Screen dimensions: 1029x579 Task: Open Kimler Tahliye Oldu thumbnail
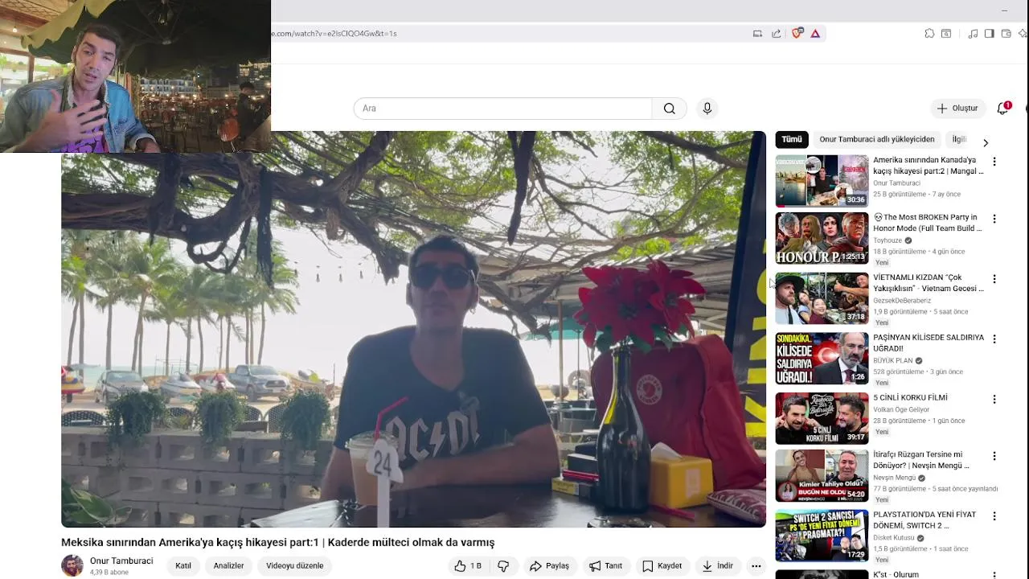tap(822, 475)
